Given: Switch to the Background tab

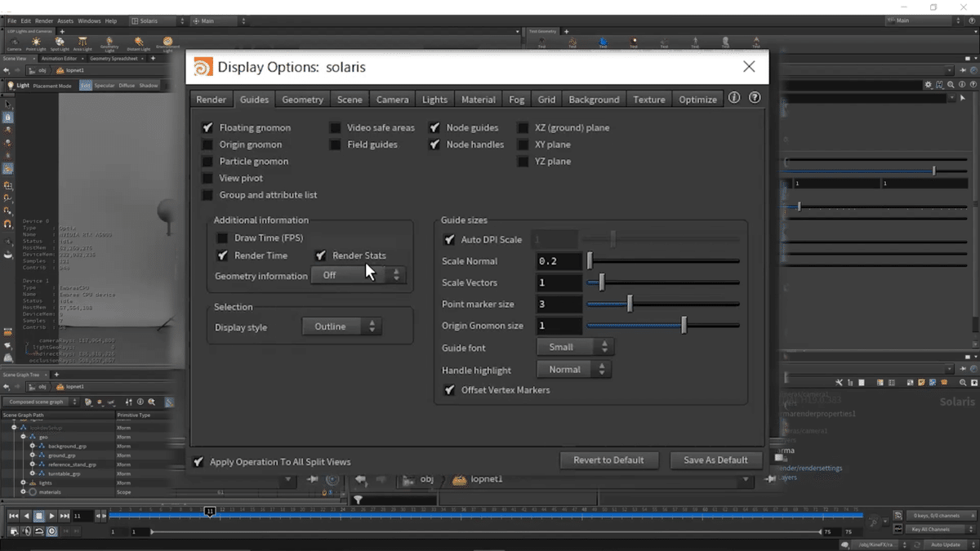Looking at the screenshot, I should point(594,100).
